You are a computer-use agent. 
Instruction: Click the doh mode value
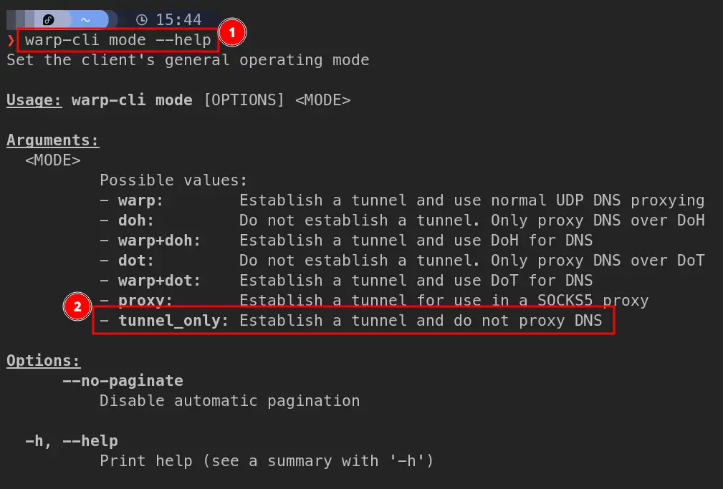(136, 221)
